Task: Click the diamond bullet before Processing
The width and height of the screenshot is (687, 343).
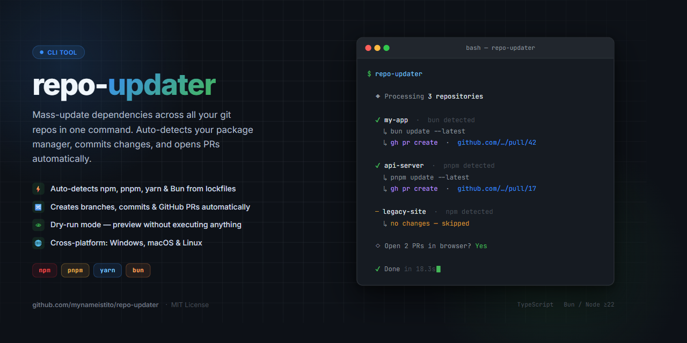Action: [x=378, y=96]
